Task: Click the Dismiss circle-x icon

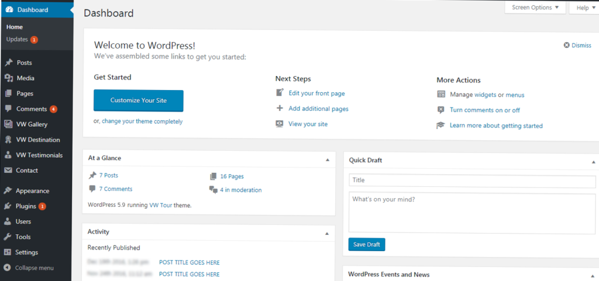Action: [567, 45]
